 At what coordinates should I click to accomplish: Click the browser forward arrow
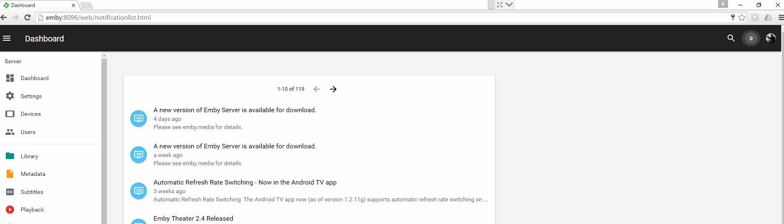pyautogui.click(x=16, y=17)
